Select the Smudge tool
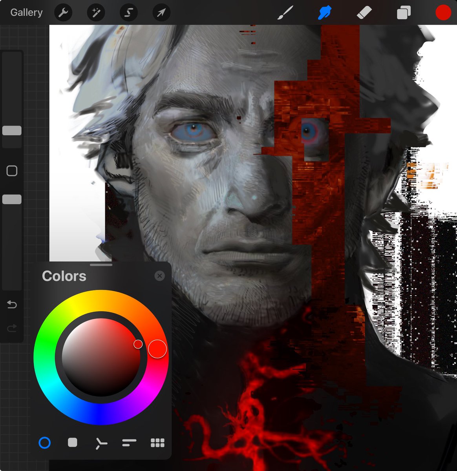Screen dimensions: 457x471 coord(325,12)
